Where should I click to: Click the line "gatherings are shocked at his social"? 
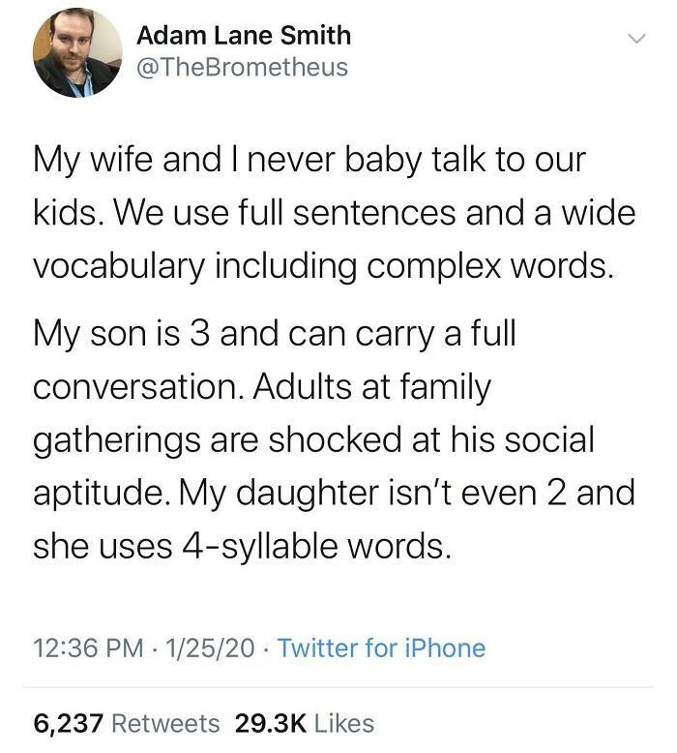(313, 439)
